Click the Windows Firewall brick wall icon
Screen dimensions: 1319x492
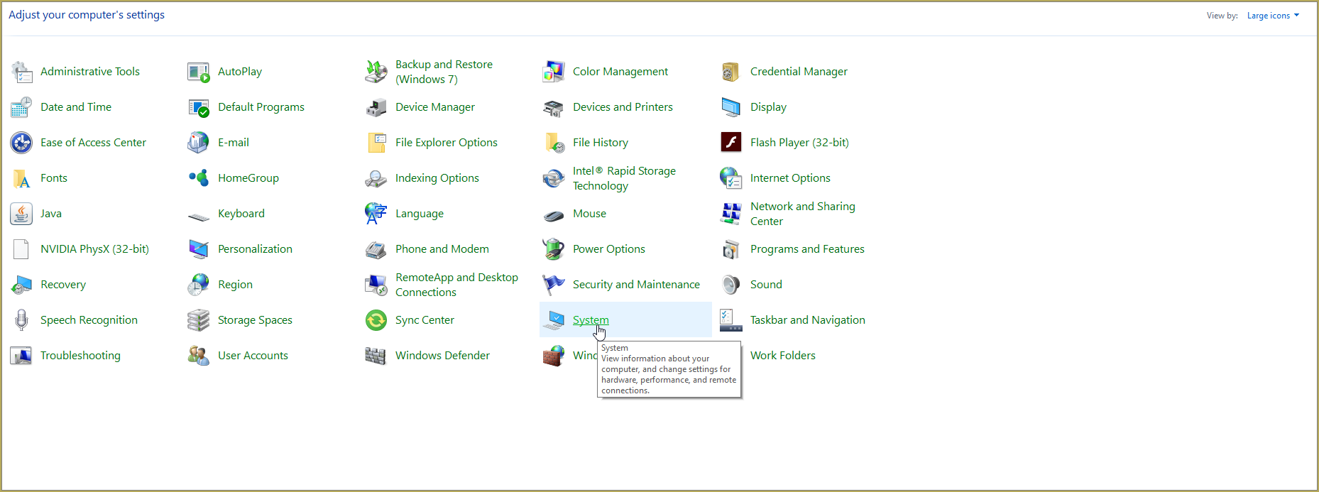click(x=554, y=356)
